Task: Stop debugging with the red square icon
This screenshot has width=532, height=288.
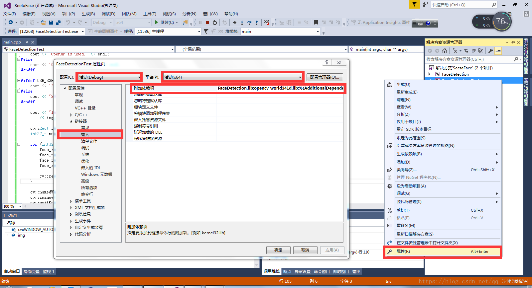Action: pyautogui.click(x=207, y=23)
